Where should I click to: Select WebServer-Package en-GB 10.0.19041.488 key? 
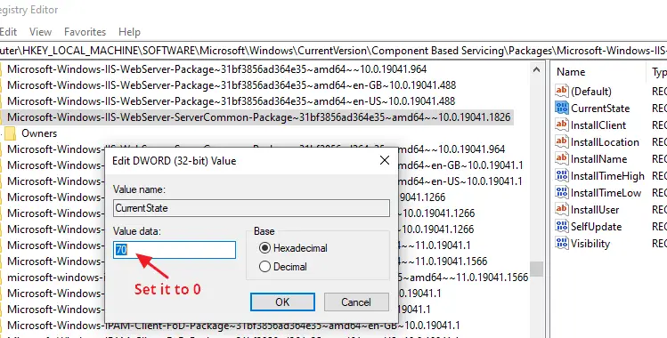[x=232, y=84]
